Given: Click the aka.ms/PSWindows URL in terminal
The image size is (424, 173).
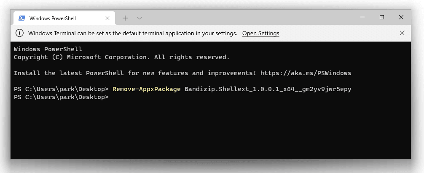Looking at the screenshot, I should [x=306, y=73].
